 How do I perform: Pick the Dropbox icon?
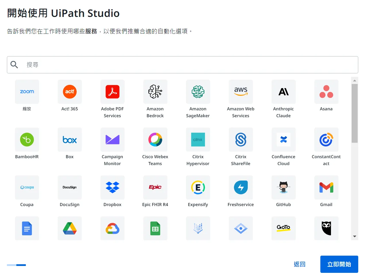click(113, 187)
